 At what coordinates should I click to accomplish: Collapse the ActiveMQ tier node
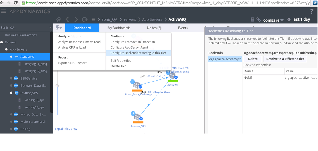(x=11, y=57)
